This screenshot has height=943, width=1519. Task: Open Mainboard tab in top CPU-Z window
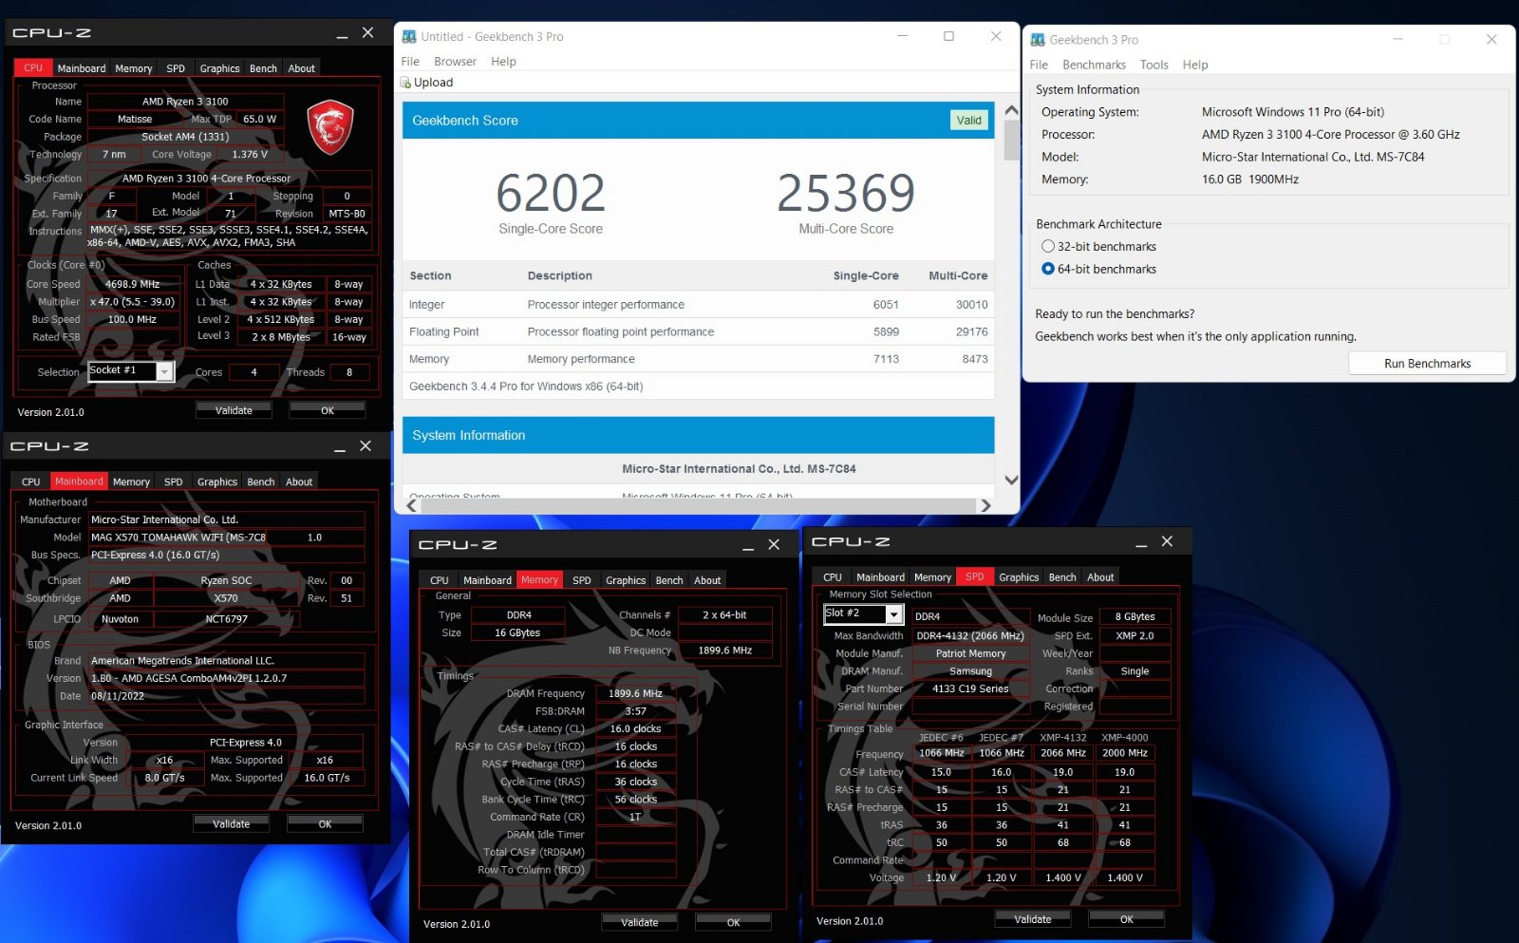coord(82,68)
